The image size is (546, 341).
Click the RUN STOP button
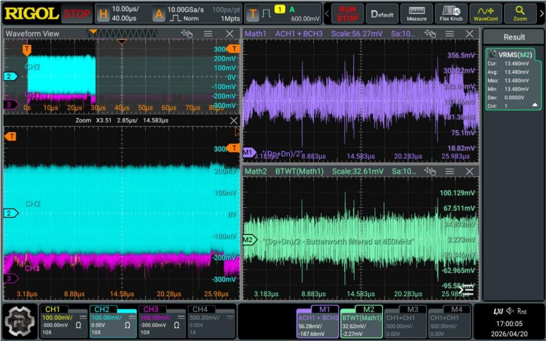(x=348, y=14)
